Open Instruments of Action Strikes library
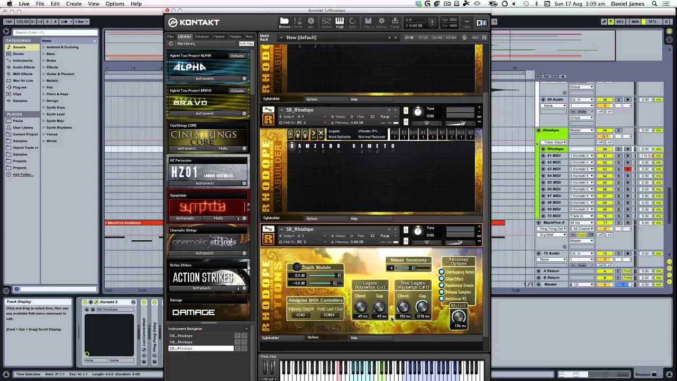Viewport: 677px width, 381px height. (x=202, y=288)
